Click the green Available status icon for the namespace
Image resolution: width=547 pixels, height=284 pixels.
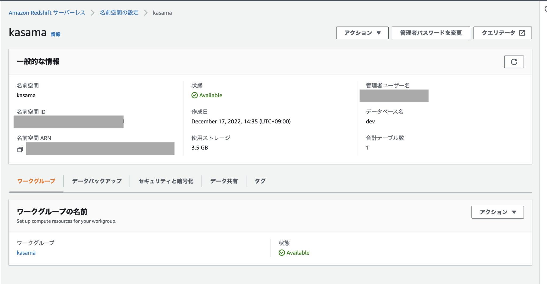click(x=194, y=95)
